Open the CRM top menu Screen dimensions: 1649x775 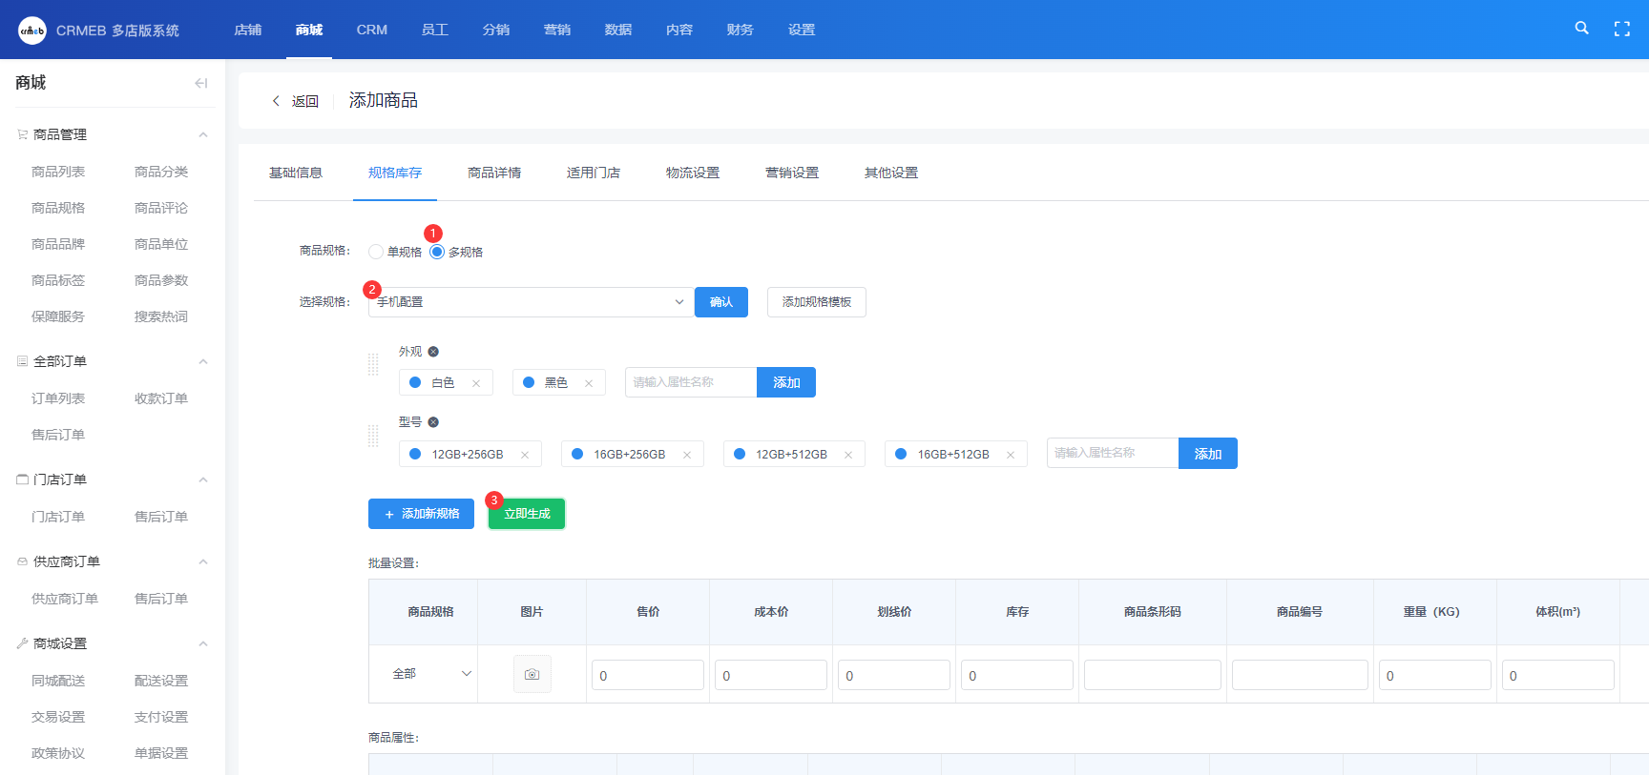coord(371,30)
